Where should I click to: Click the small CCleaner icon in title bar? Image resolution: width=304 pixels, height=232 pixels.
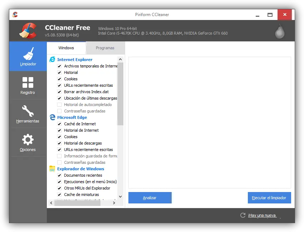coord(15,15)
